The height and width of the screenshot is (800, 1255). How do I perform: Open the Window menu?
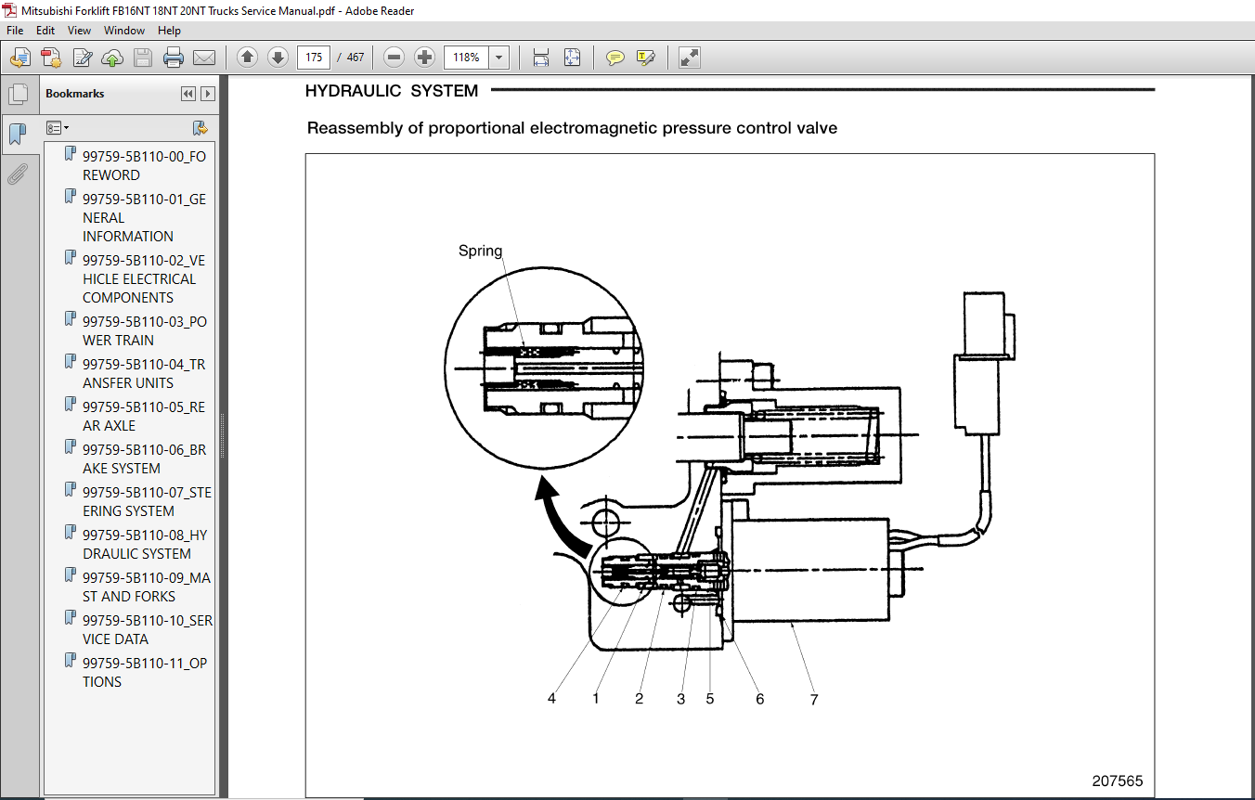click(124, 31)
